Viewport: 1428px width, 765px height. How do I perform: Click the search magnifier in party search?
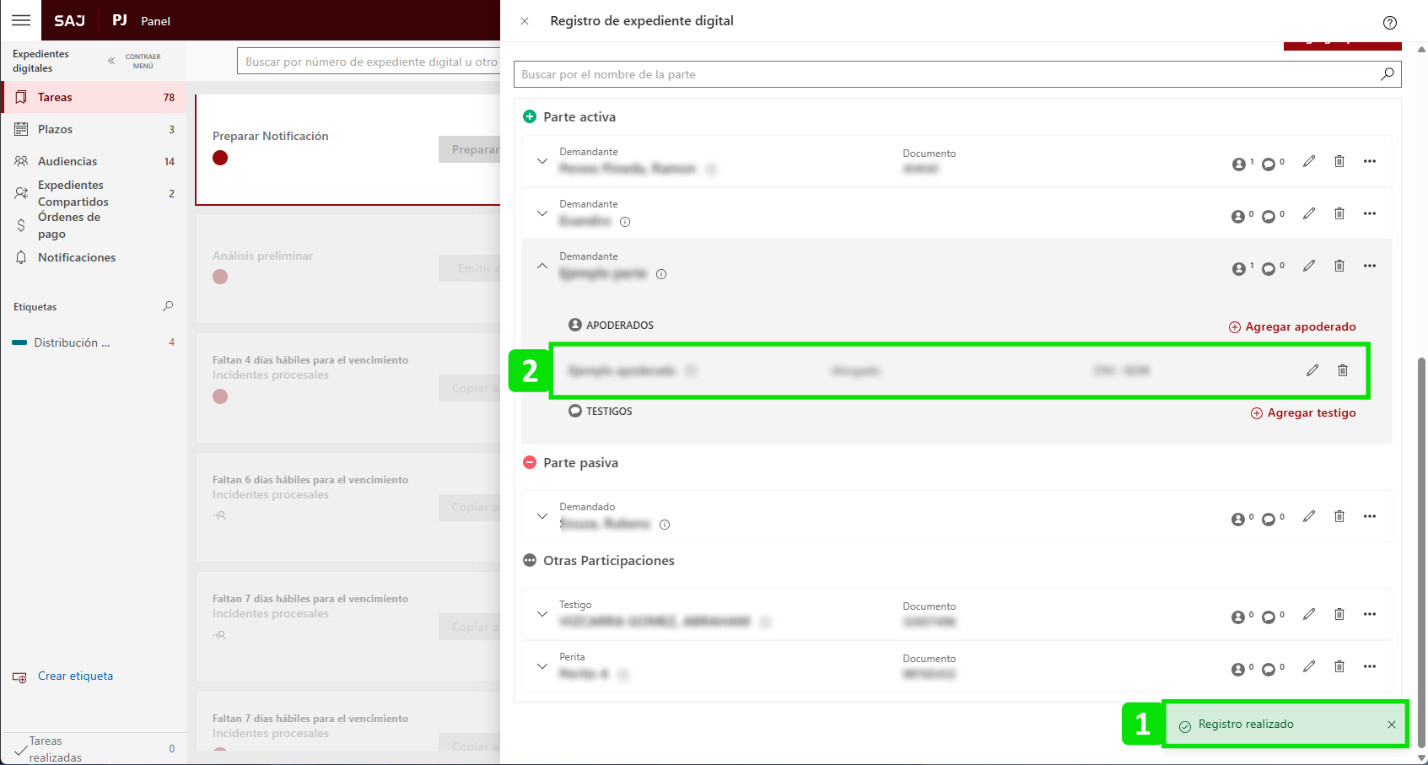[1387, 74]
